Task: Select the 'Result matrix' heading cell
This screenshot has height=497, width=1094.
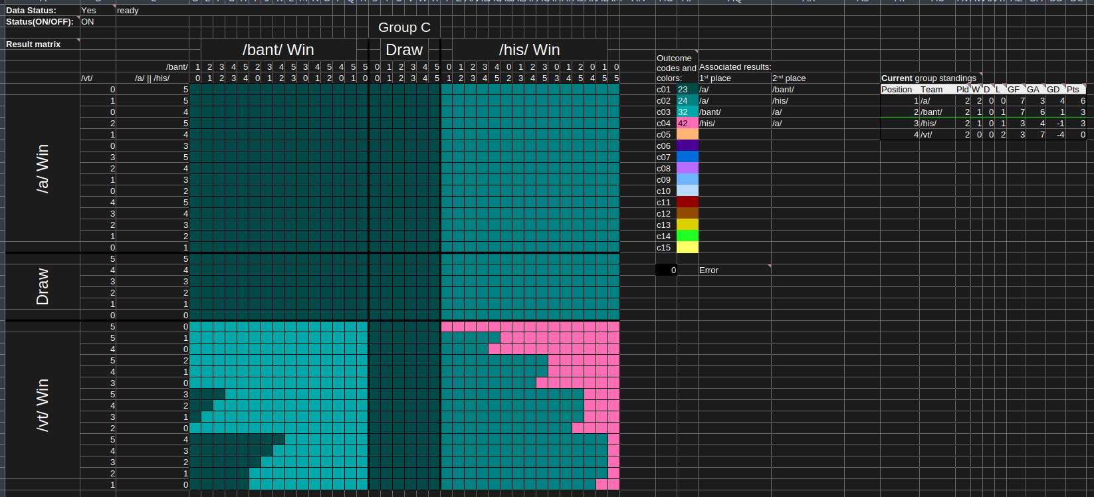Action: click(43, 45)
